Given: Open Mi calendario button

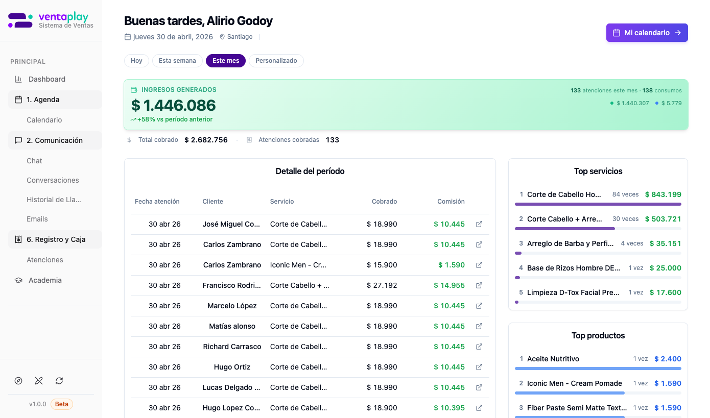Looking at the screenshot, I should pyautogui.click(x=647, y=33).
